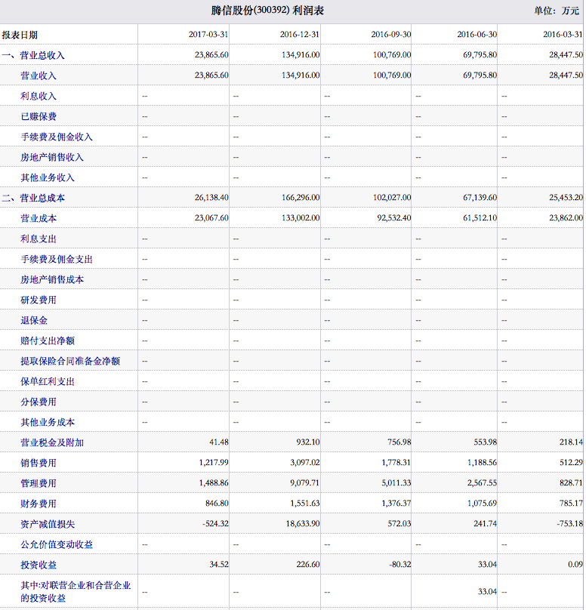Click the title 腾信股份(300392) 利润表

[x=267, y=11]
